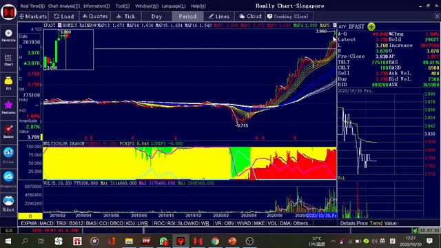Click the icon at chart header right end
This screenshot has height=248, width=441.
click(335, 25)
